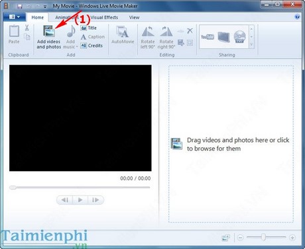Switch to the View tab
The height and width of the screenshot is (249, 305).
(x=134, y=17)
